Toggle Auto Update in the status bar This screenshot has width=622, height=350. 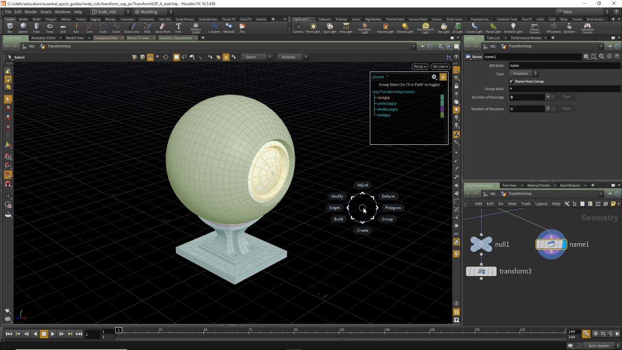point(599,346)
